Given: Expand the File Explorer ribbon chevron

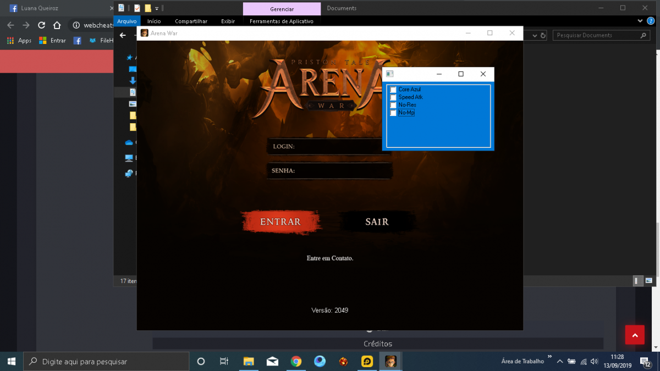Looking at the screenshot, I should 640,21.
